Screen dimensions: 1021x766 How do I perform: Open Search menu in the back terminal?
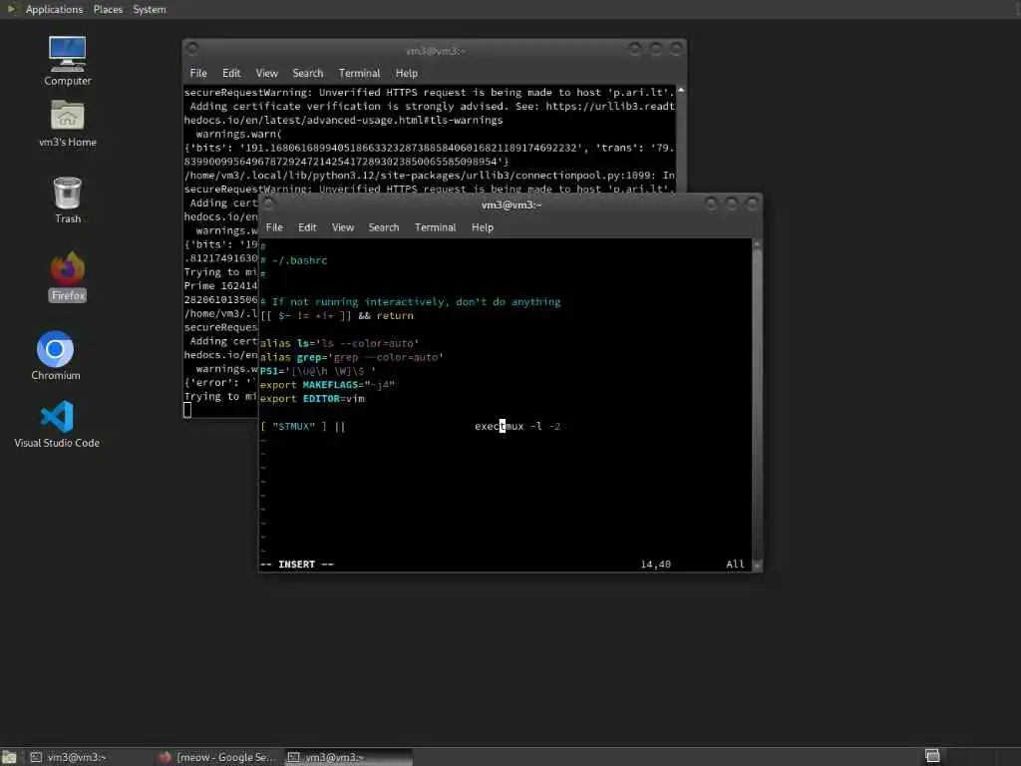(x=307, y=73)
